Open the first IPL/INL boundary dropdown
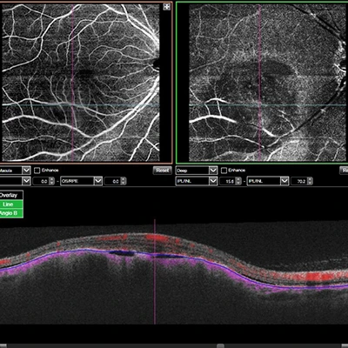The width and height of the screenshot is (348, 348). (197, 181)
